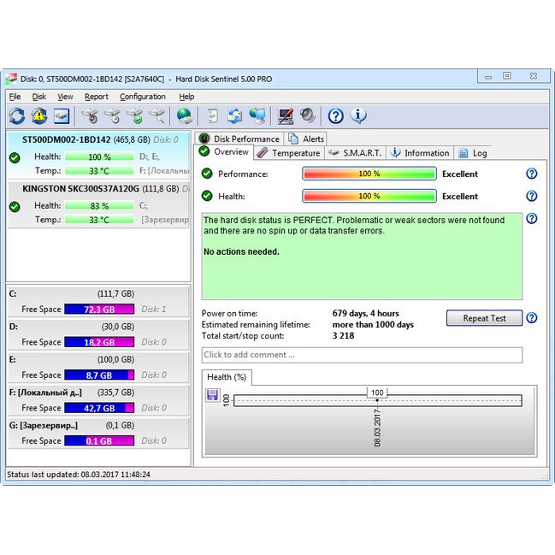Click the help icon next to Repeat Test

click(x=531, y=318)
